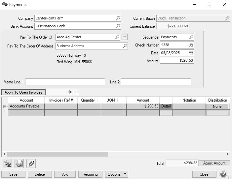Open Pay To The Order Of lookup

[x=117, y=37]
